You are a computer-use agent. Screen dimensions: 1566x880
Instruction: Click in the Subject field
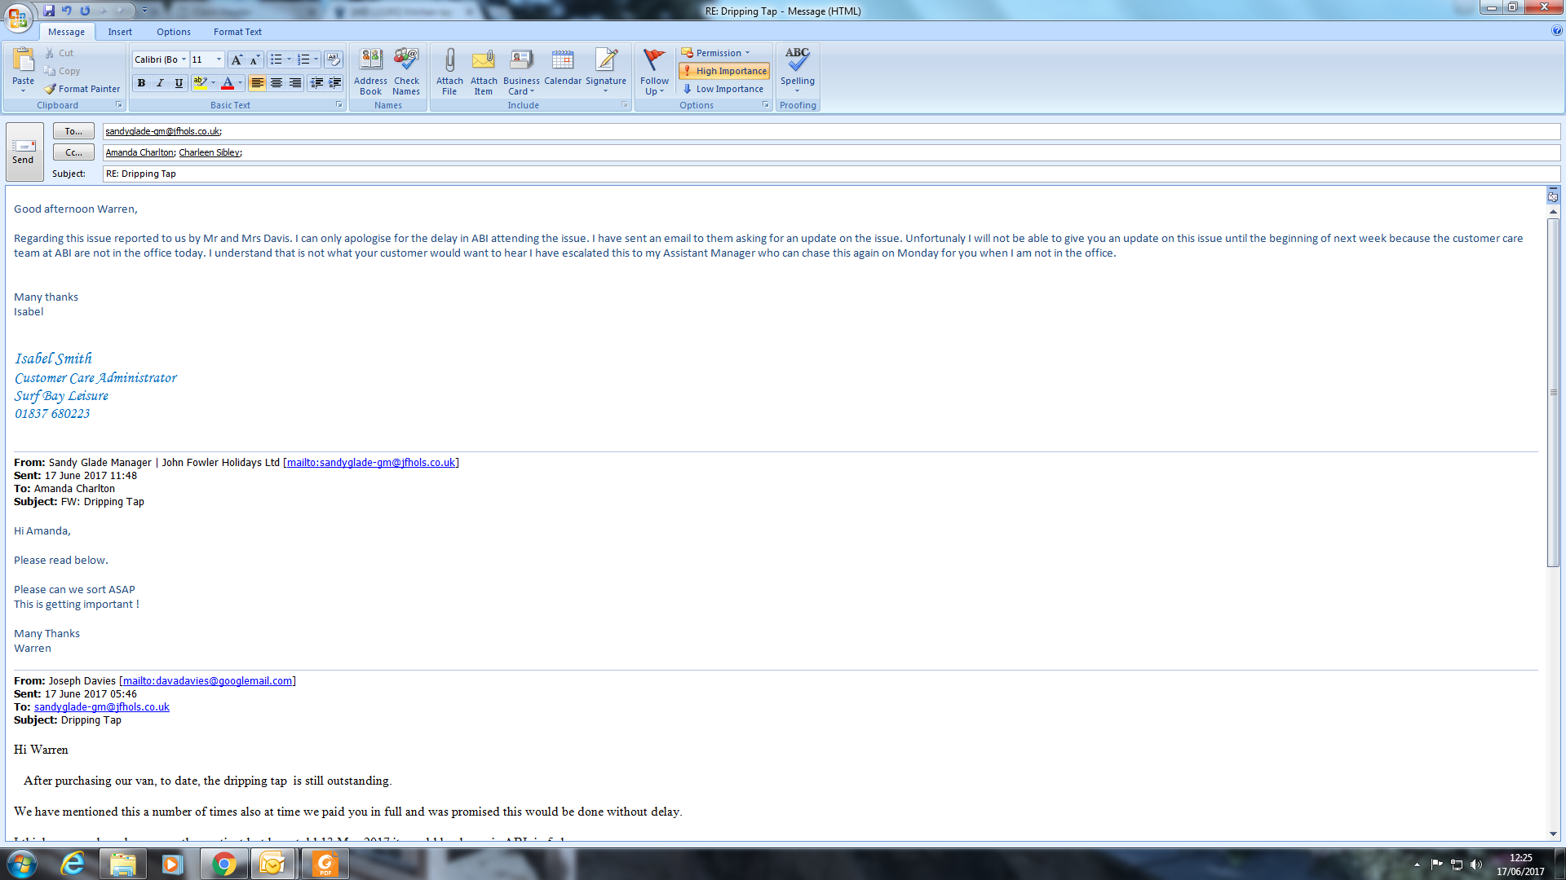[816, 174]
